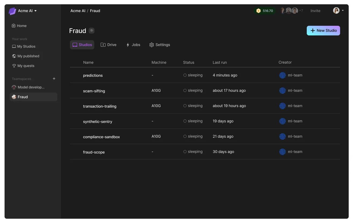This screenshot has width=353, height=223.
Task: Go to Home in the sidebar
Action: [x=19, y=26]
